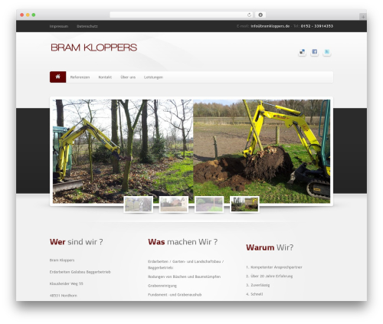Click the Bram Kloppers logo
The image size is (383, 324).
94,47
